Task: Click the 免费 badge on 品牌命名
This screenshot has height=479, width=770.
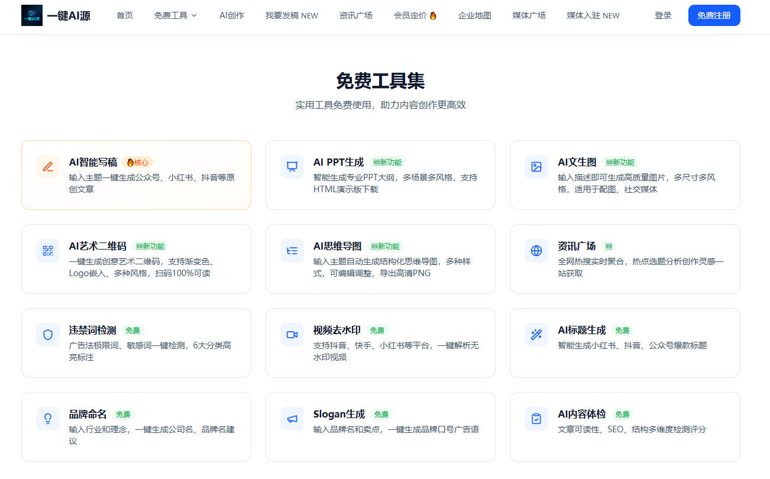Action: click(x=124, y=415)
